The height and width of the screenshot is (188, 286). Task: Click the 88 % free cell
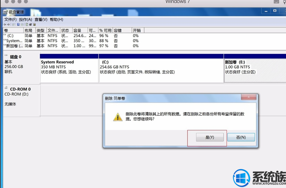[104, 41]
